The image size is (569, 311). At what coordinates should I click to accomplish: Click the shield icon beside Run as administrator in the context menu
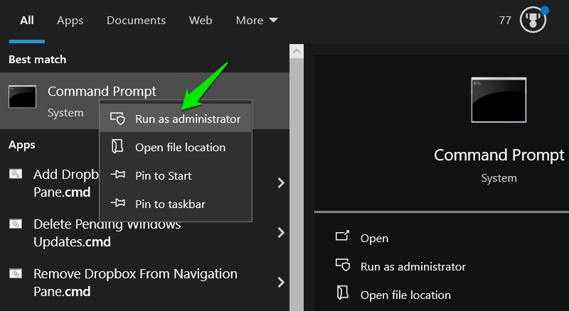click(x=118, y=119)
